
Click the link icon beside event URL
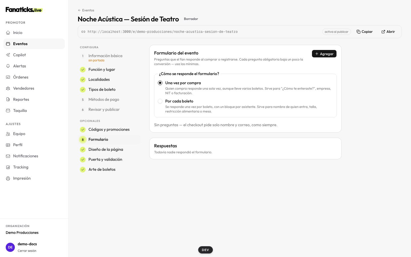(83, 32)
